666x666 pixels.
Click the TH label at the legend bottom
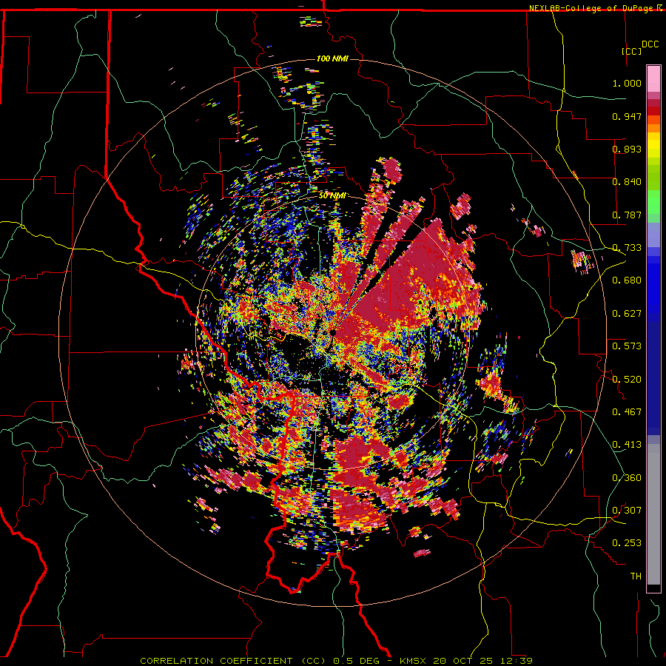[x=636, y=576]
